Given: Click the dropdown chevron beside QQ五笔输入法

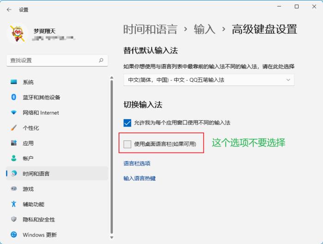Looking at the screenshot, I should click(288, 80).
